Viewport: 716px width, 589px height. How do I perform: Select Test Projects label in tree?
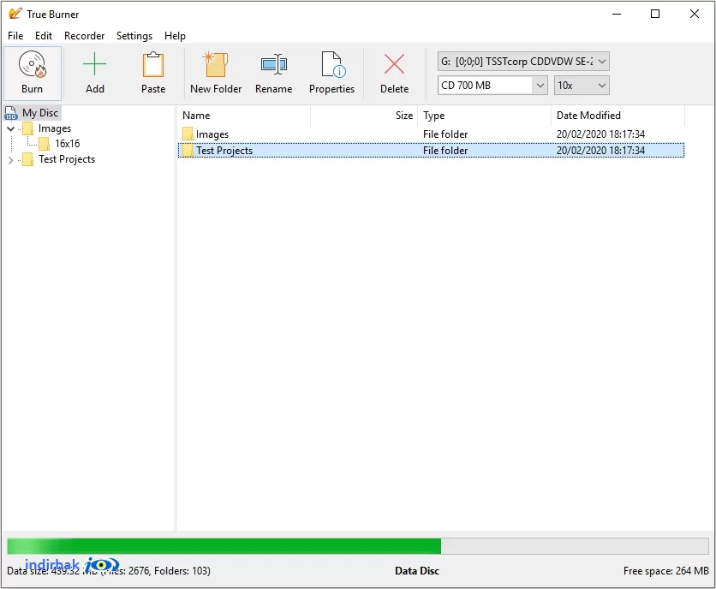(x=67, y=159)
